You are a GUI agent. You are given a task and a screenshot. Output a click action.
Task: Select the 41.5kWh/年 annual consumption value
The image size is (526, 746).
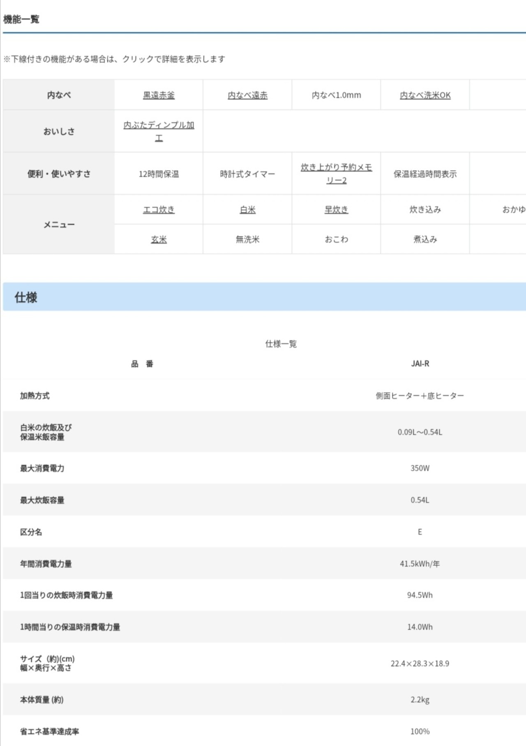[x=420, y=564]
